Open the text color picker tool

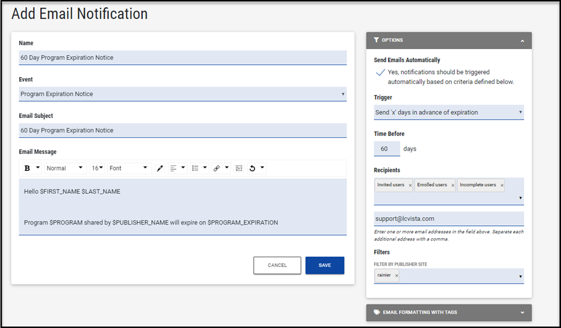pyautogui.click(x=160, y=168)
